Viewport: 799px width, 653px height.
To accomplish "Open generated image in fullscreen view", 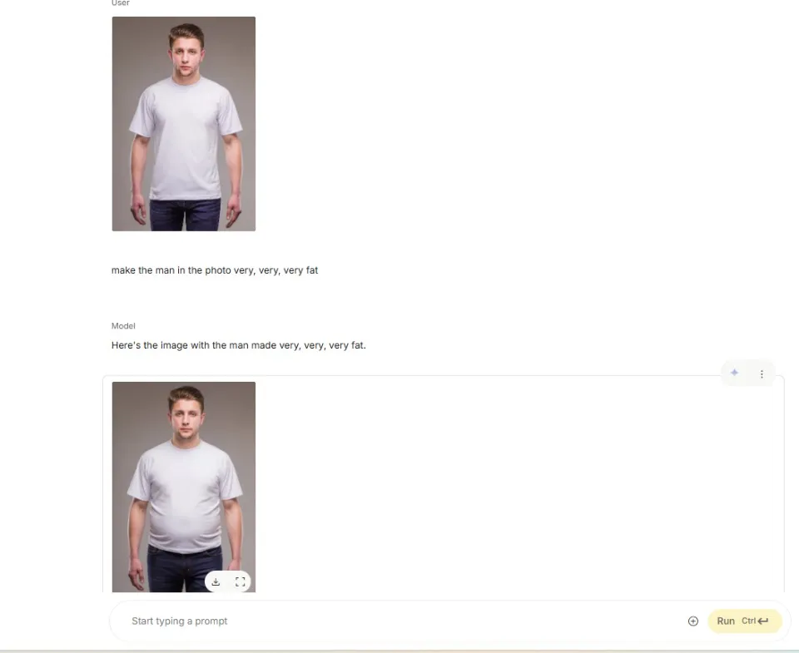I will tap(240, 581).
